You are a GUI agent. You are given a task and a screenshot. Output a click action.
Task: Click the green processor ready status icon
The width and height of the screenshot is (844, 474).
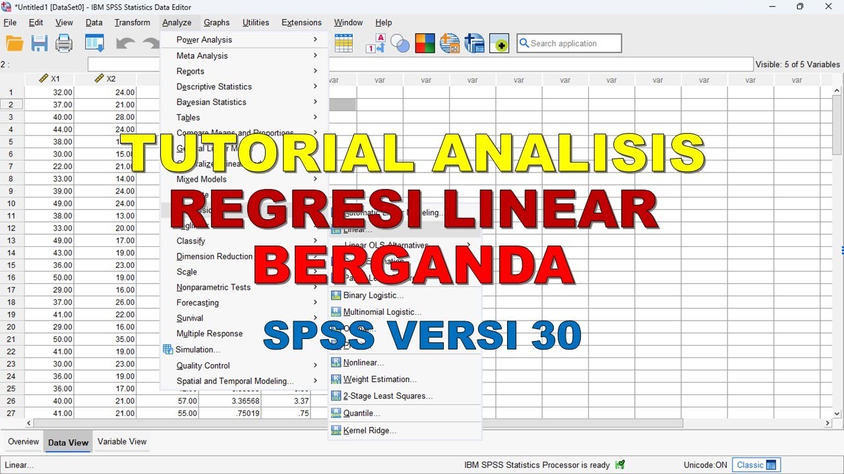620,465
